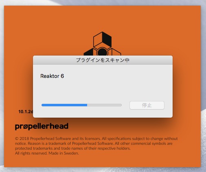
Task: Click the 'Reason is a trademark' notice line
Action: point(94,144)
